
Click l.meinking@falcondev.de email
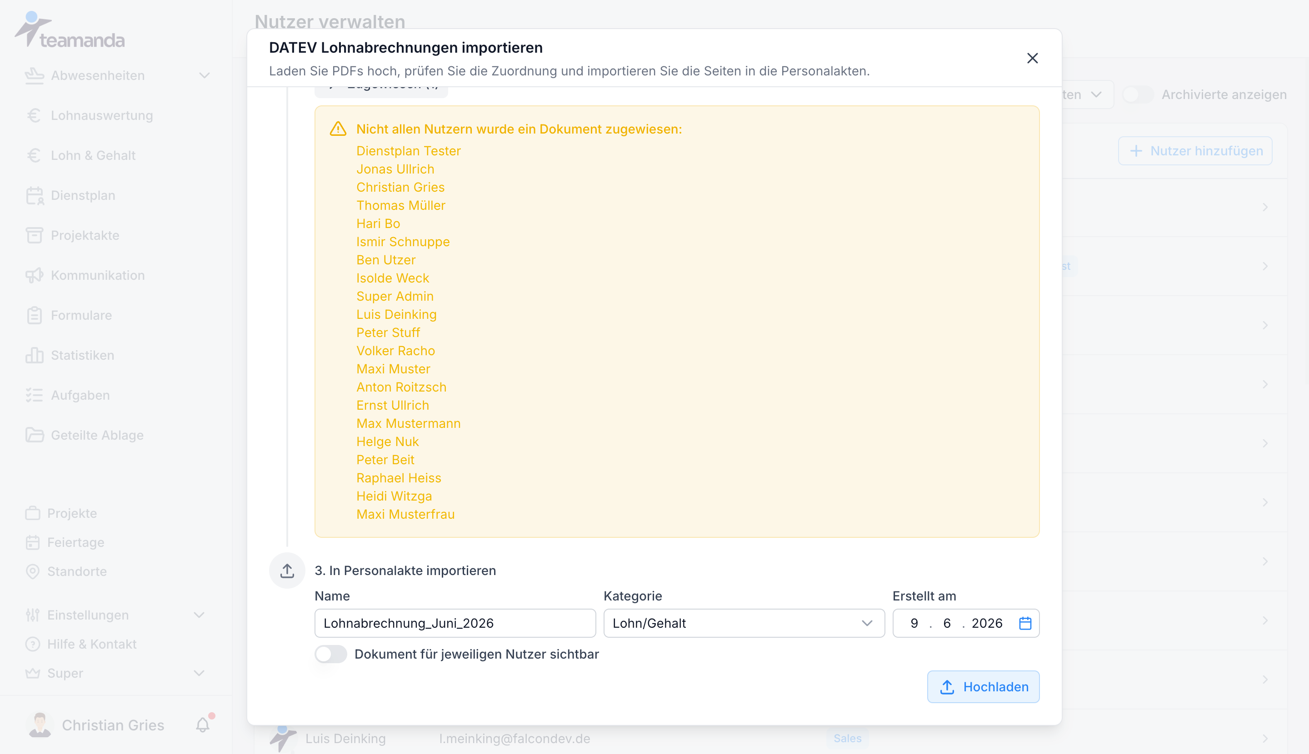pyautogui.click(x=515, y=739)
